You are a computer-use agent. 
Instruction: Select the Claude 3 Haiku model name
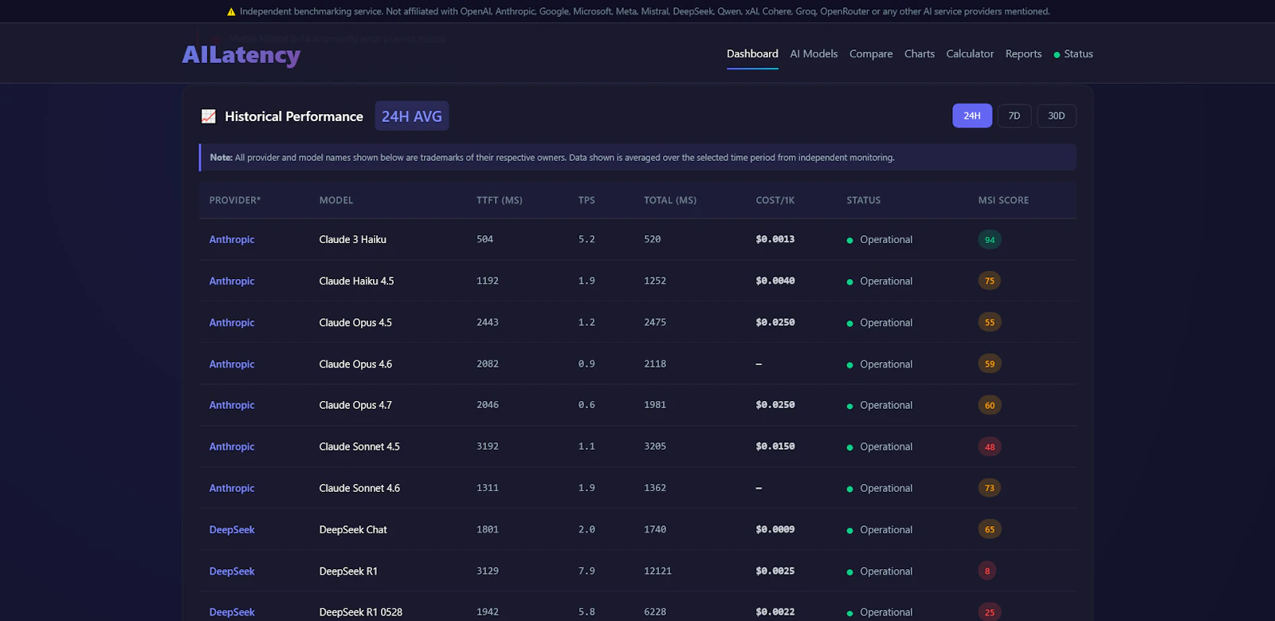[x=353, y=239]
